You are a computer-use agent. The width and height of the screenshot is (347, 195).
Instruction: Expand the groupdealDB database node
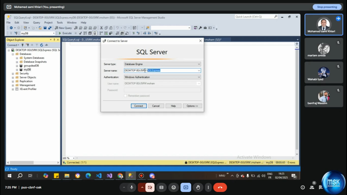click(x=17, y=66)
